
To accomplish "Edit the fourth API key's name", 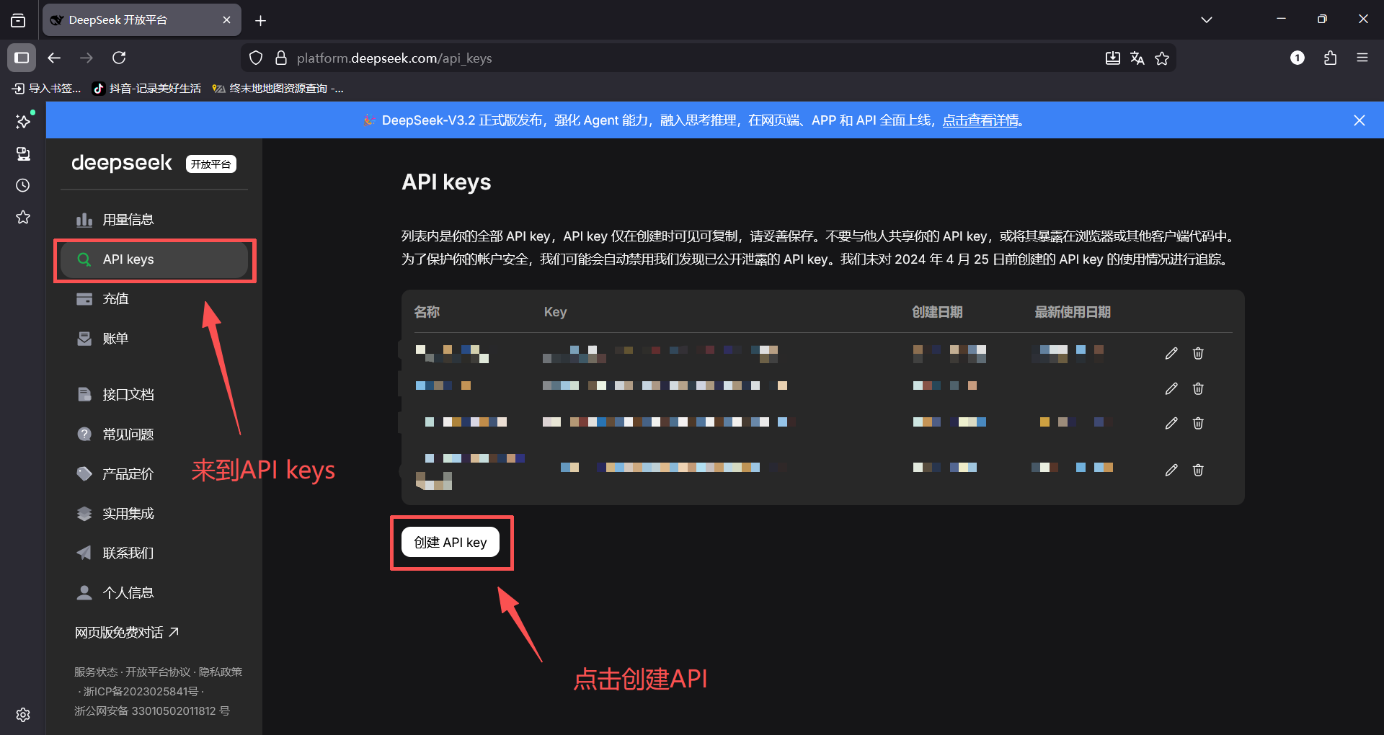I will click(1171, 470).
